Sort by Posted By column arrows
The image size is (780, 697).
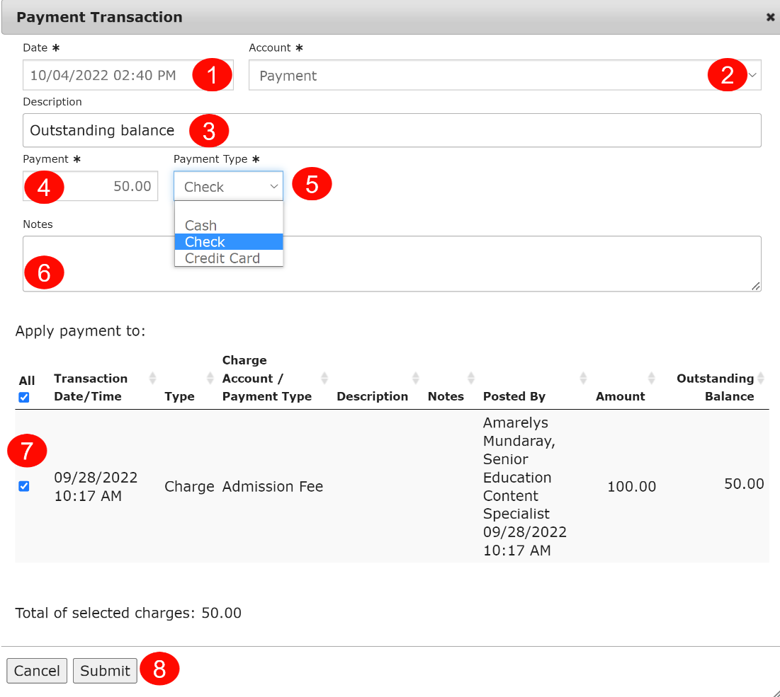[x=583, y=379]
